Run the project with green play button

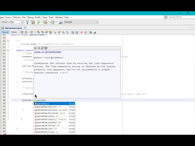pyautogui.click(x=39, y=22)
